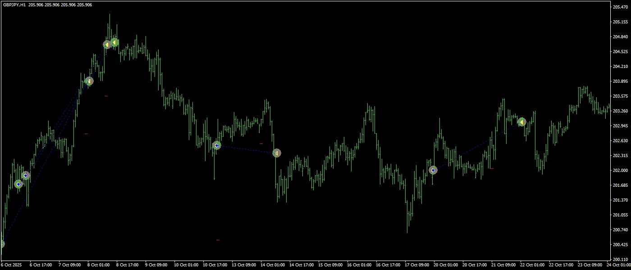Select the 22 Oct 01:00 label
The image size is (631, 270).
[532, 265]
